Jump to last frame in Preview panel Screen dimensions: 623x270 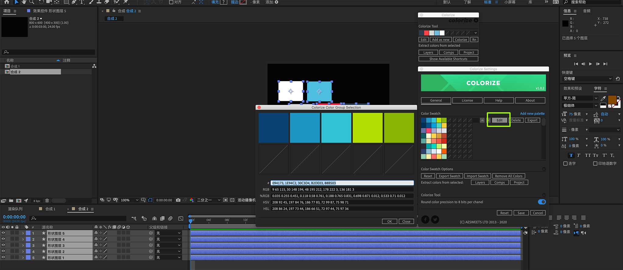click(605, 64)
